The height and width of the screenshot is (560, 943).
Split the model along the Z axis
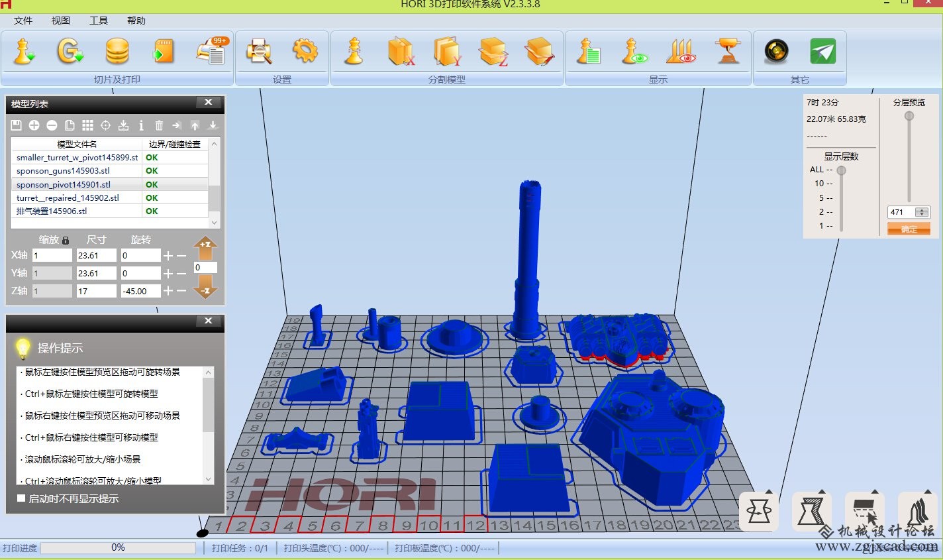tap(494, 51)
